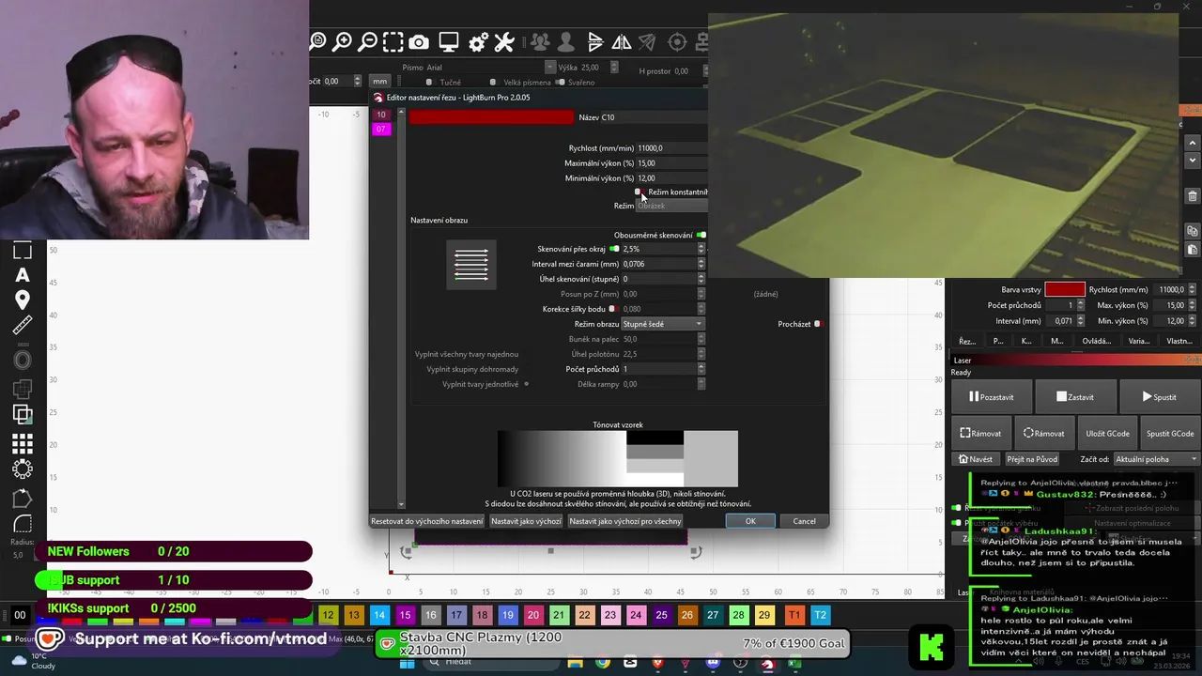Select the Text tool letter A icon
Image resolution: width=1202 pixels, height=676 pixels.
pos(23,275)
